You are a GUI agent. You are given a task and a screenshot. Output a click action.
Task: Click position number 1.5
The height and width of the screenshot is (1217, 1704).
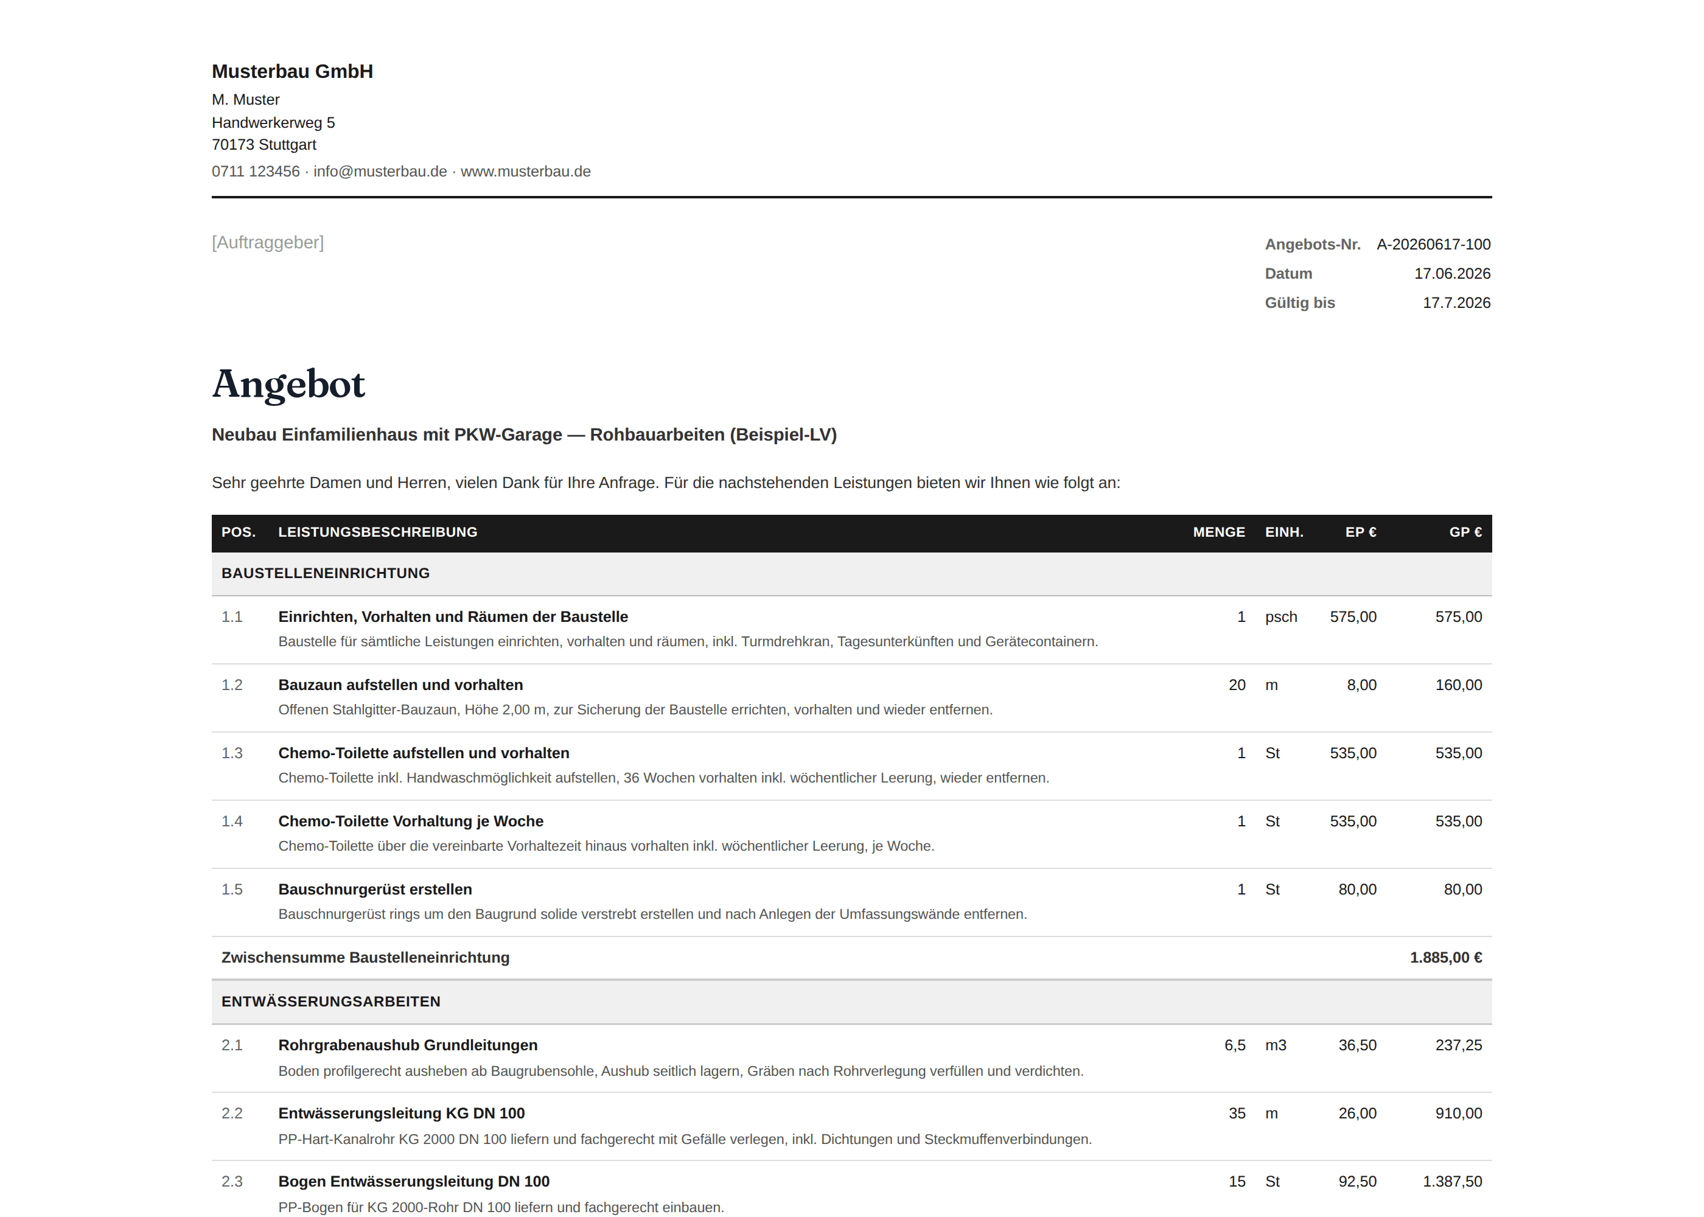(x=231, y=890)
